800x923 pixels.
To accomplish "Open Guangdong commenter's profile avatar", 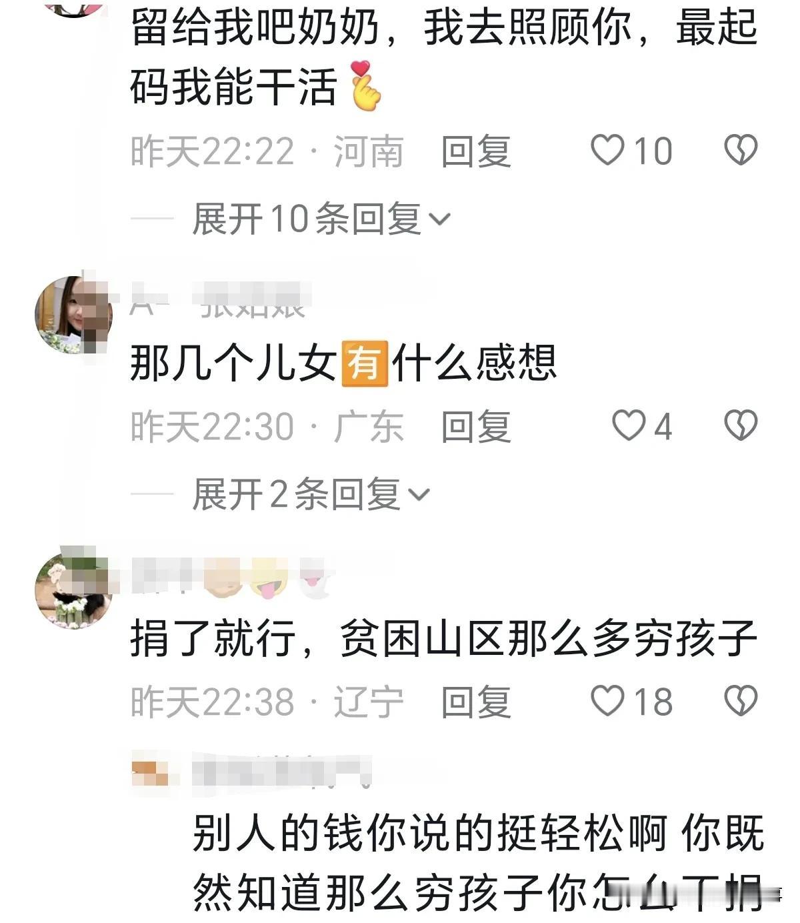I will 73,315.
